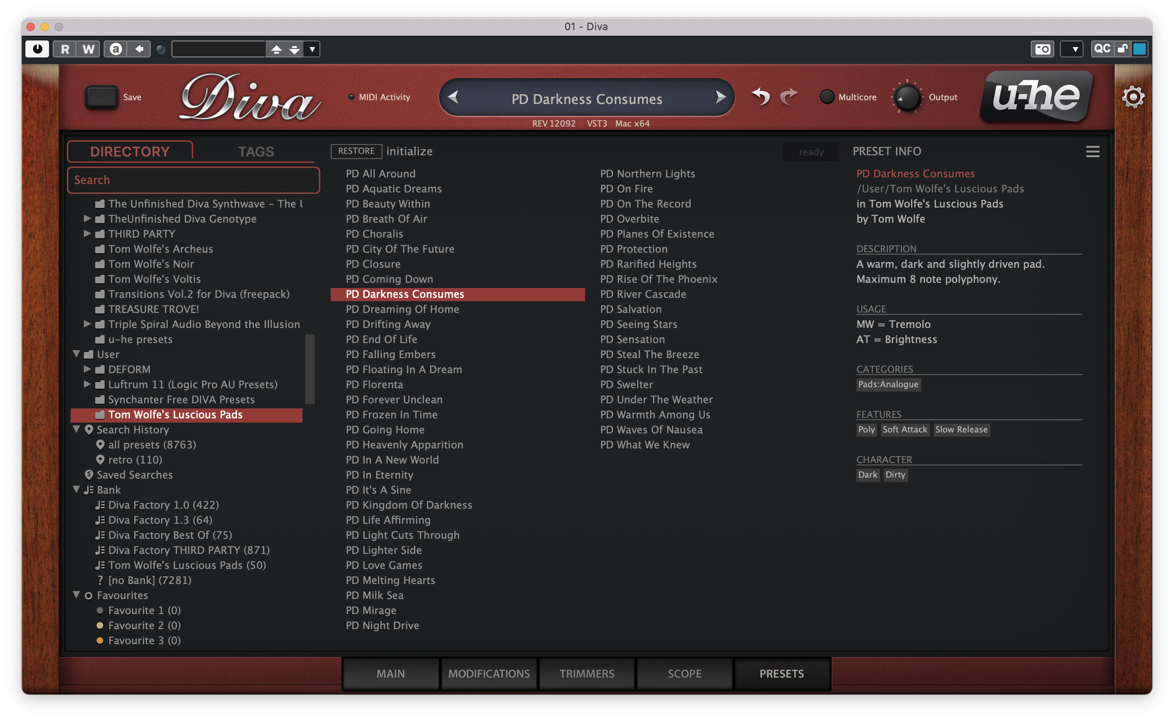Expand TheUnfinished Diva Genotype folder
Image resolution: width=1174 pixels, height=720 pixels.
click(x=87, y=218)
